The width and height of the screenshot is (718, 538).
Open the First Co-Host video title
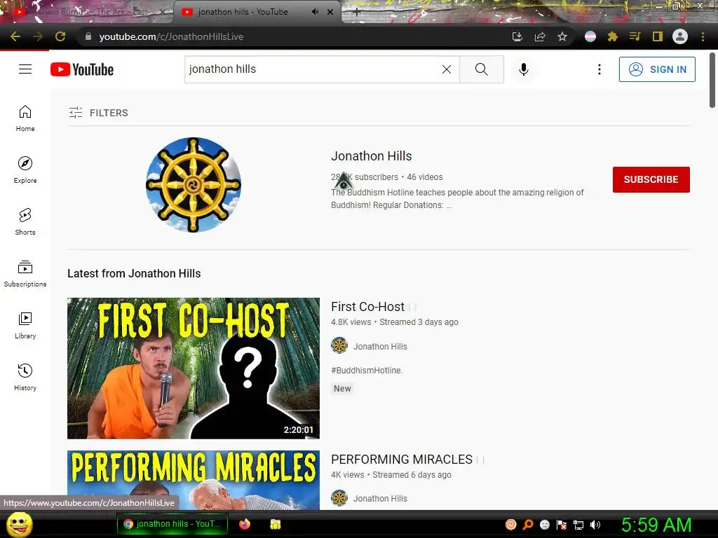(x=367, y=307)
